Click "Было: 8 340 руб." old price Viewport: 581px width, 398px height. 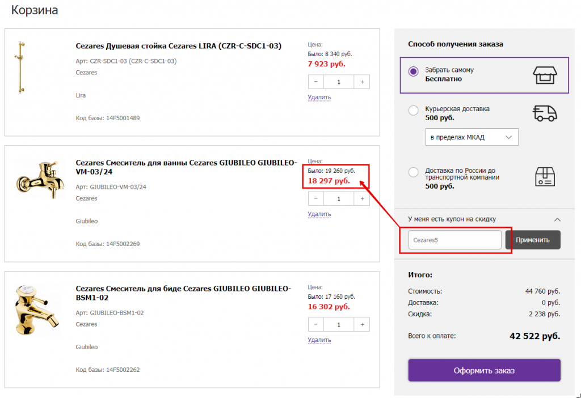(330, 54)
